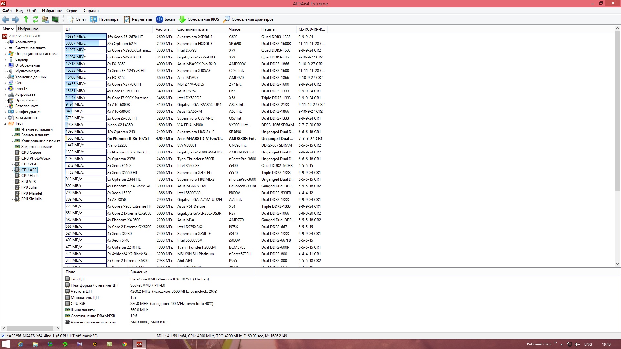Open Chrome from the Windows taskbar

125,344
